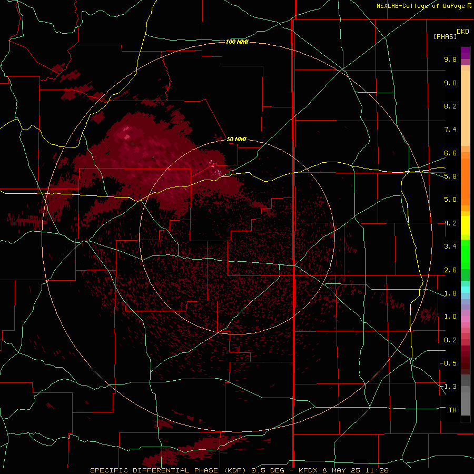
Task: Click the SPECIFIC DIFFERENTIAL PHASE (KDP) caption
Action: coord(169,470)
